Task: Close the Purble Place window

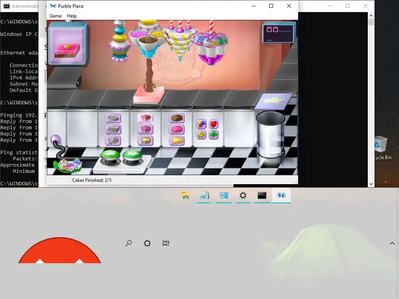Action: pyautogui.click(x=289, y=6)
